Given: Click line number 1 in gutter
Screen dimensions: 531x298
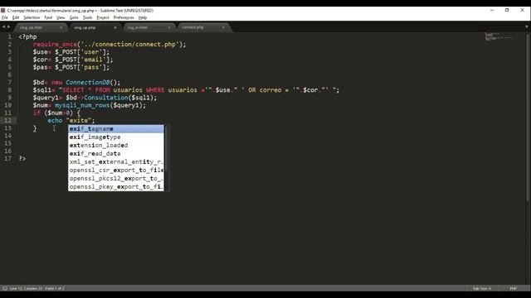Looking at the screenshot, I should (9, 36).
